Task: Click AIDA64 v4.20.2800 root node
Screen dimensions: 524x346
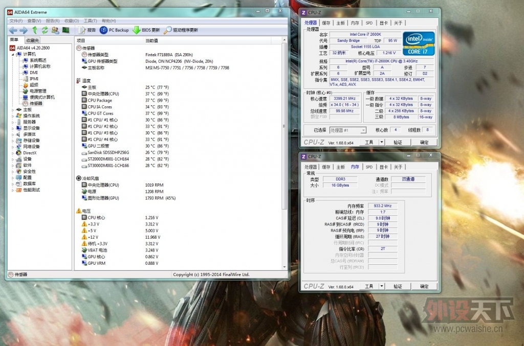Action: 30,48
